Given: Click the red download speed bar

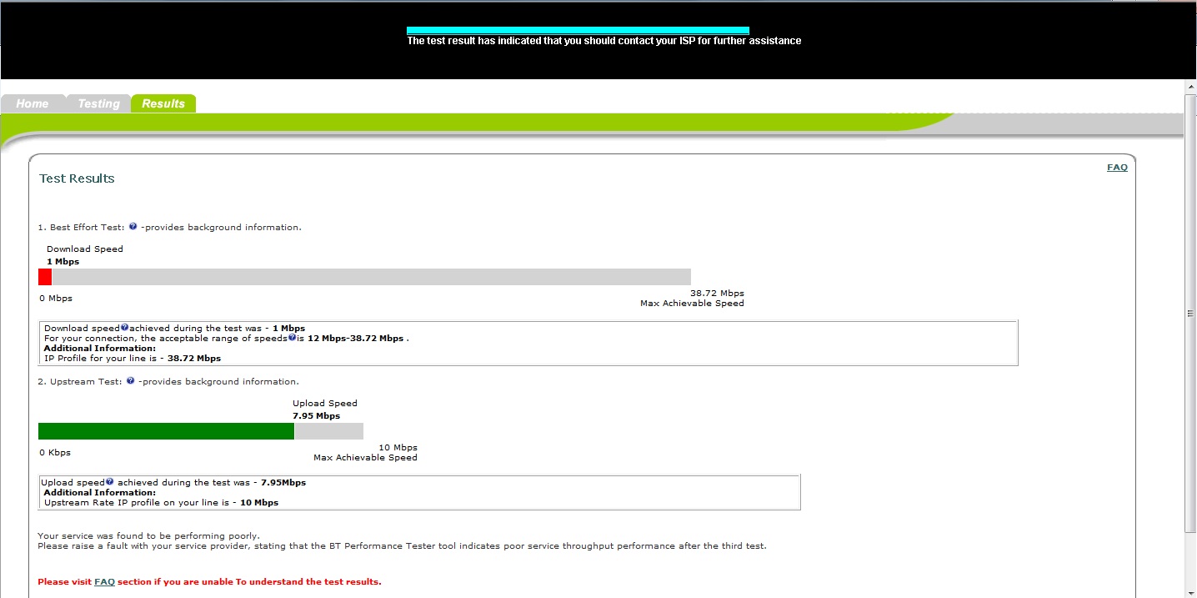Looking at the screenshot, I should pyautogui.click(x=45, y=277).
